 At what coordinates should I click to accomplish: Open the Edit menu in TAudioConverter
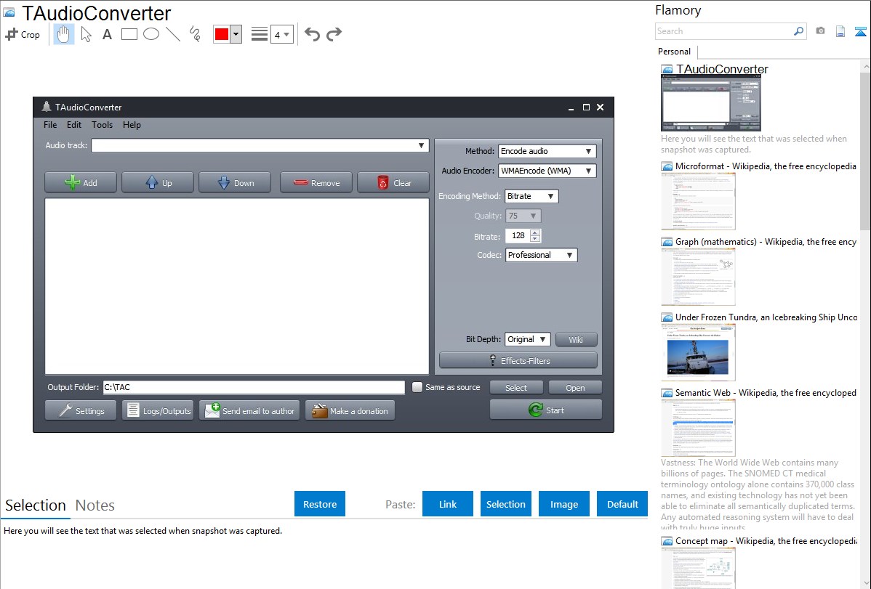click(x=74, y=125)
